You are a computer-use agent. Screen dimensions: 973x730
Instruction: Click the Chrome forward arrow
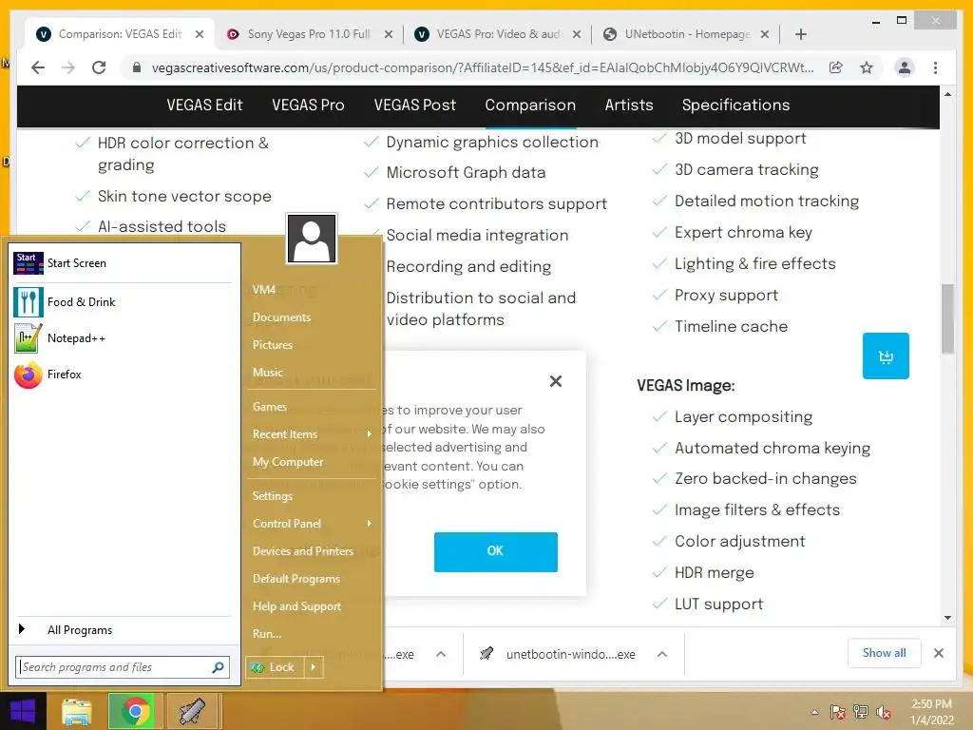click(x=68, y=67)
